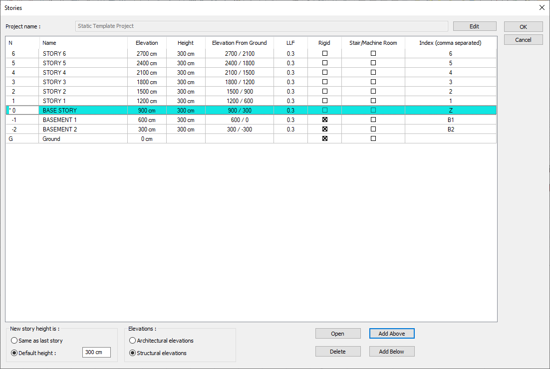Click the OK button
The height and width of the screenshot is (369, 550).
(523, 27)
